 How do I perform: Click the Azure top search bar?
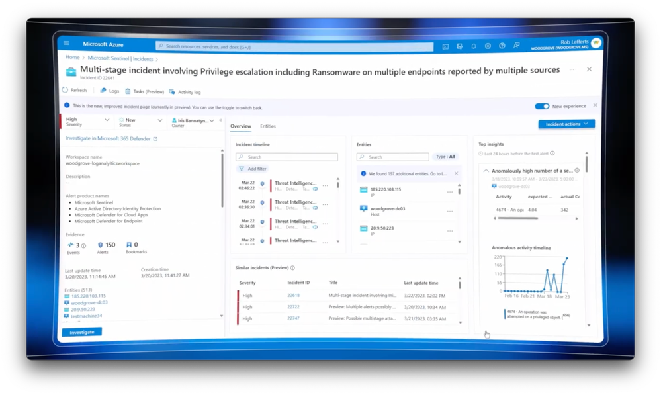click(x=294, y=46)
